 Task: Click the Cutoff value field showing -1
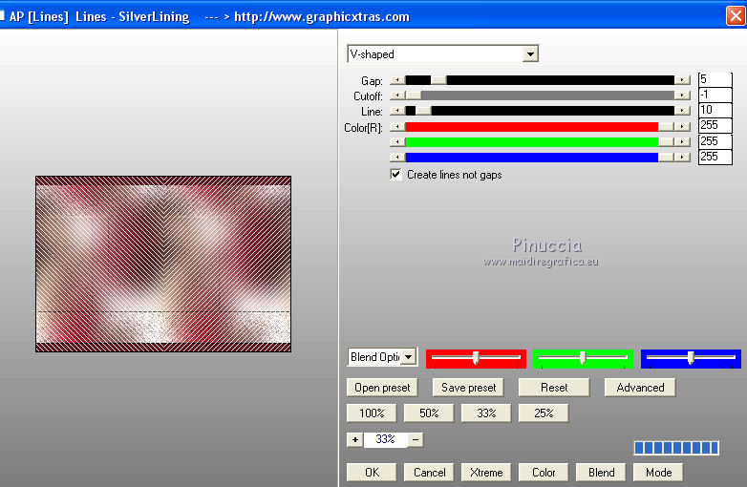click(715, 95)
